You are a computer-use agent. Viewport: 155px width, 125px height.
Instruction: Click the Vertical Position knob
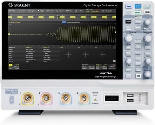coord(129,61)
